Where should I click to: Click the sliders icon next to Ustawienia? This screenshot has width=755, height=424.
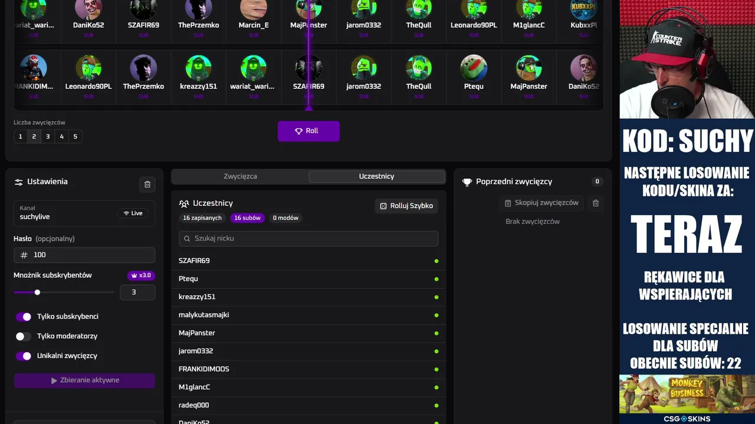point(18,182)
